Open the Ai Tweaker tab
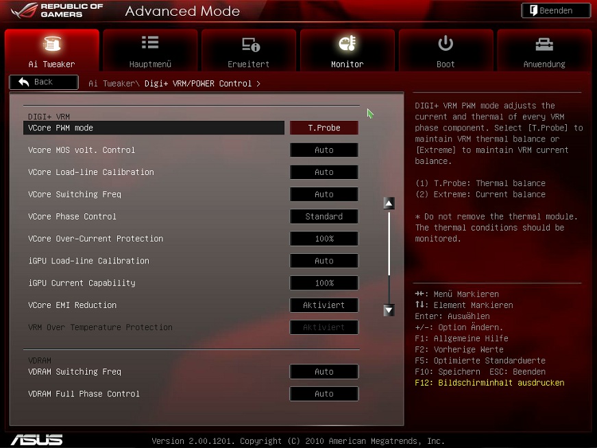Viewport: 597px width, 448px height. click(52, 50)
